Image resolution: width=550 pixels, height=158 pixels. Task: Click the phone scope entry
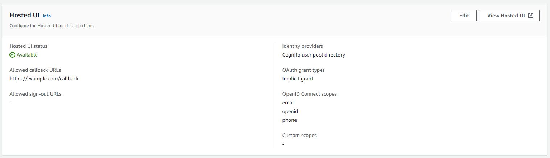pos(289,120)
